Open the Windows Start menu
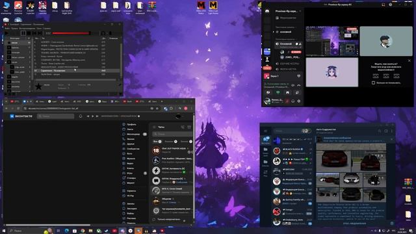 click(x=4, y=231)
